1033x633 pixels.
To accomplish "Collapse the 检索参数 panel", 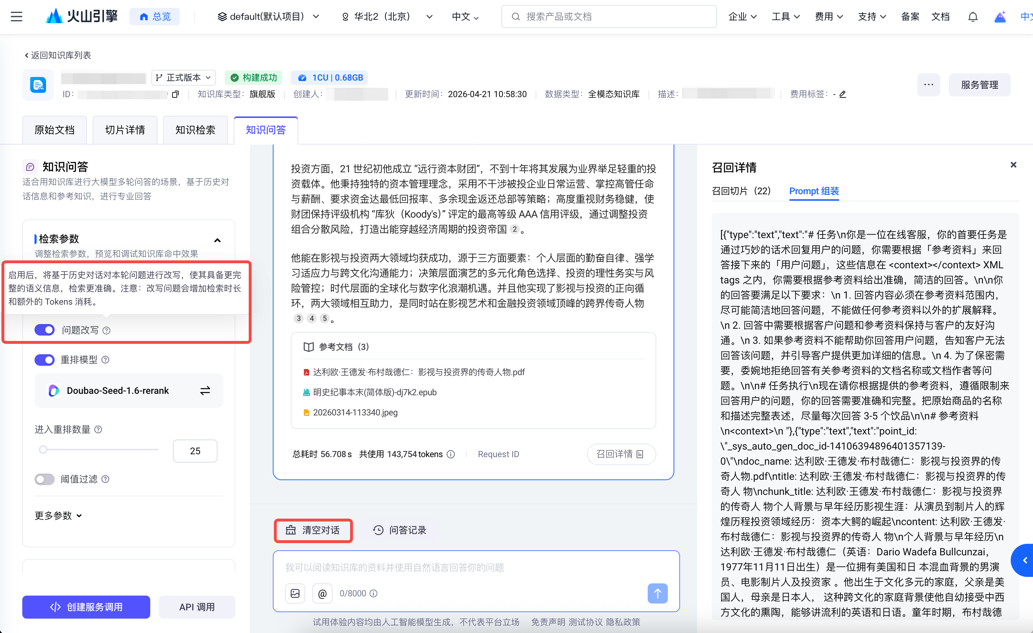I will pos(217,240).
